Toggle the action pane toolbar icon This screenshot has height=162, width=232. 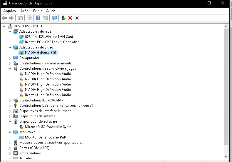click(45, 18)
